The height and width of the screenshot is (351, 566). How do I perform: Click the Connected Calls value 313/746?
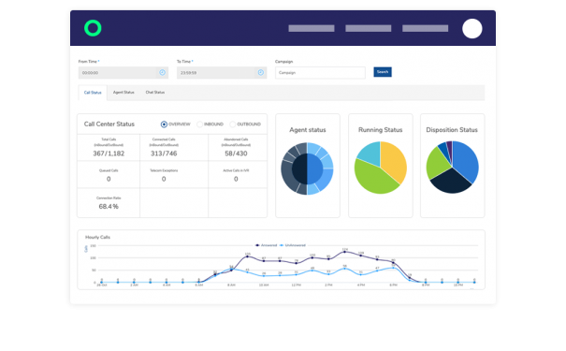tap(164, 154)
